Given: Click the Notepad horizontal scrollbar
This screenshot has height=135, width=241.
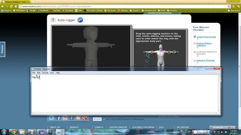Looking at the screenshot, I should pyautogui.click(x=125, y=113).
